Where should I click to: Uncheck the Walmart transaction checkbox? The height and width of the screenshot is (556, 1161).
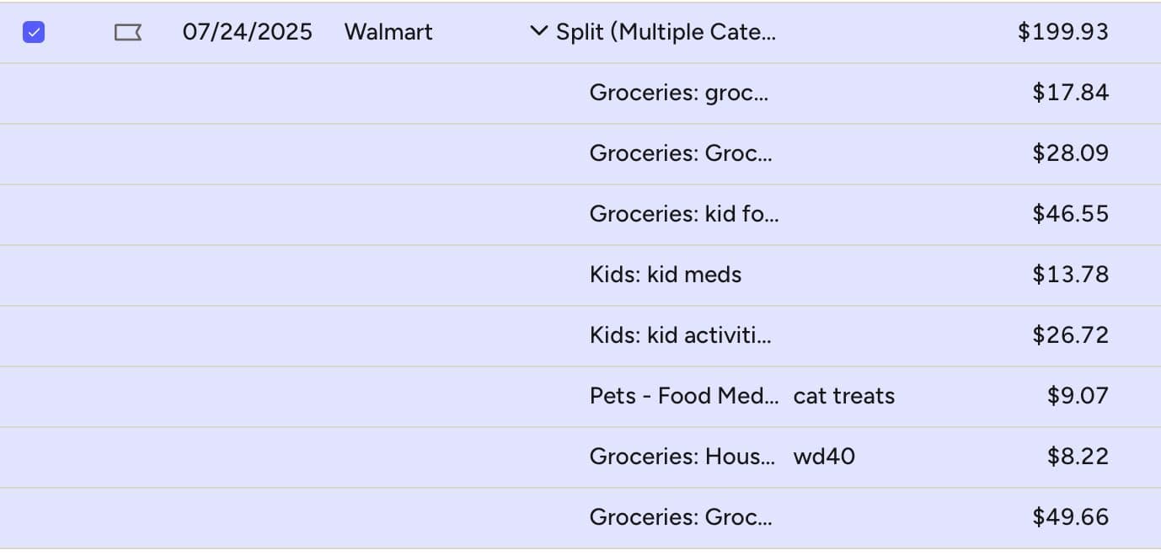point(34,32)
